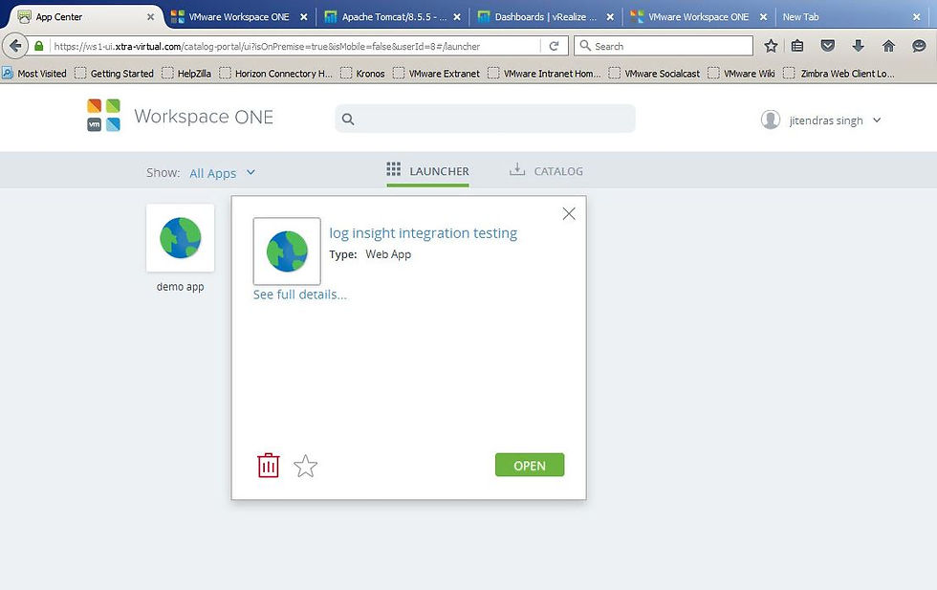The height and width of the screenshot is (590, 937).
Task: Open the VMware Wiki bookmark
Action: coord(742,74)
